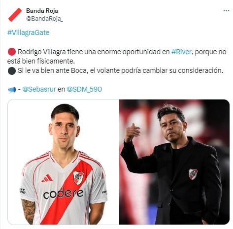Click the Adidas logo on the jersey

click(47, 178)
